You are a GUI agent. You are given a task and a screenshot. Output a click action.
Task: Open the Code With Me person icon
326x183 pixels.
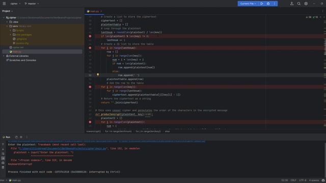click(292, 4)
